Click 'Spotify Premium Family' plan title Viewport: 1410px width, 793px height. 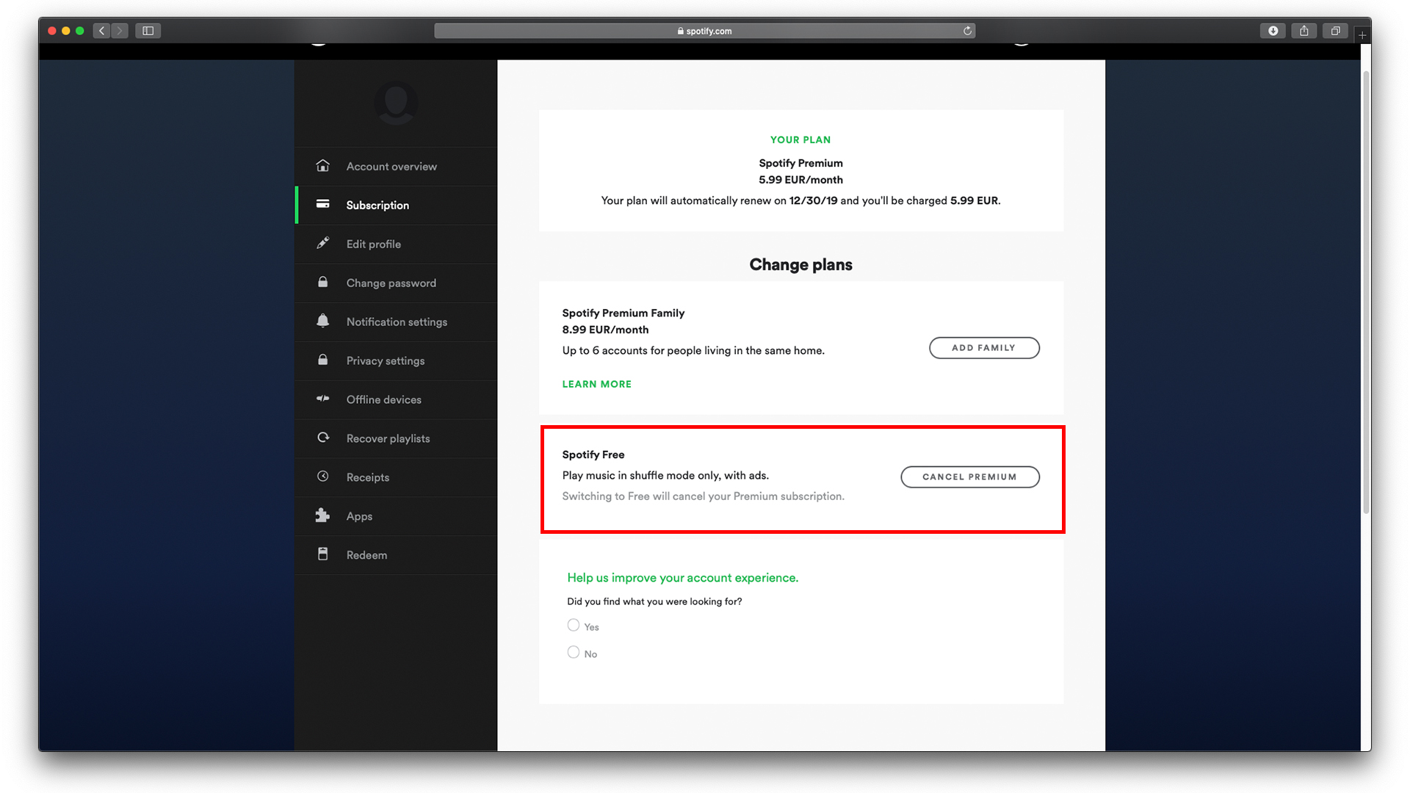(623, 313)
